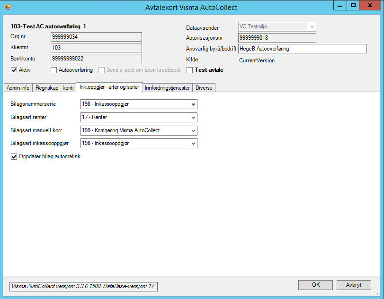384x299 pixels.
Task: Click the application icon in the title bar
Action: (x=8, y=7)
